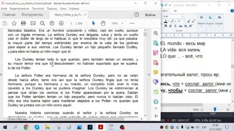Click the pink Organize Pages sidebar icon
This screenshot has height=131, width=234.
point(156,53)
